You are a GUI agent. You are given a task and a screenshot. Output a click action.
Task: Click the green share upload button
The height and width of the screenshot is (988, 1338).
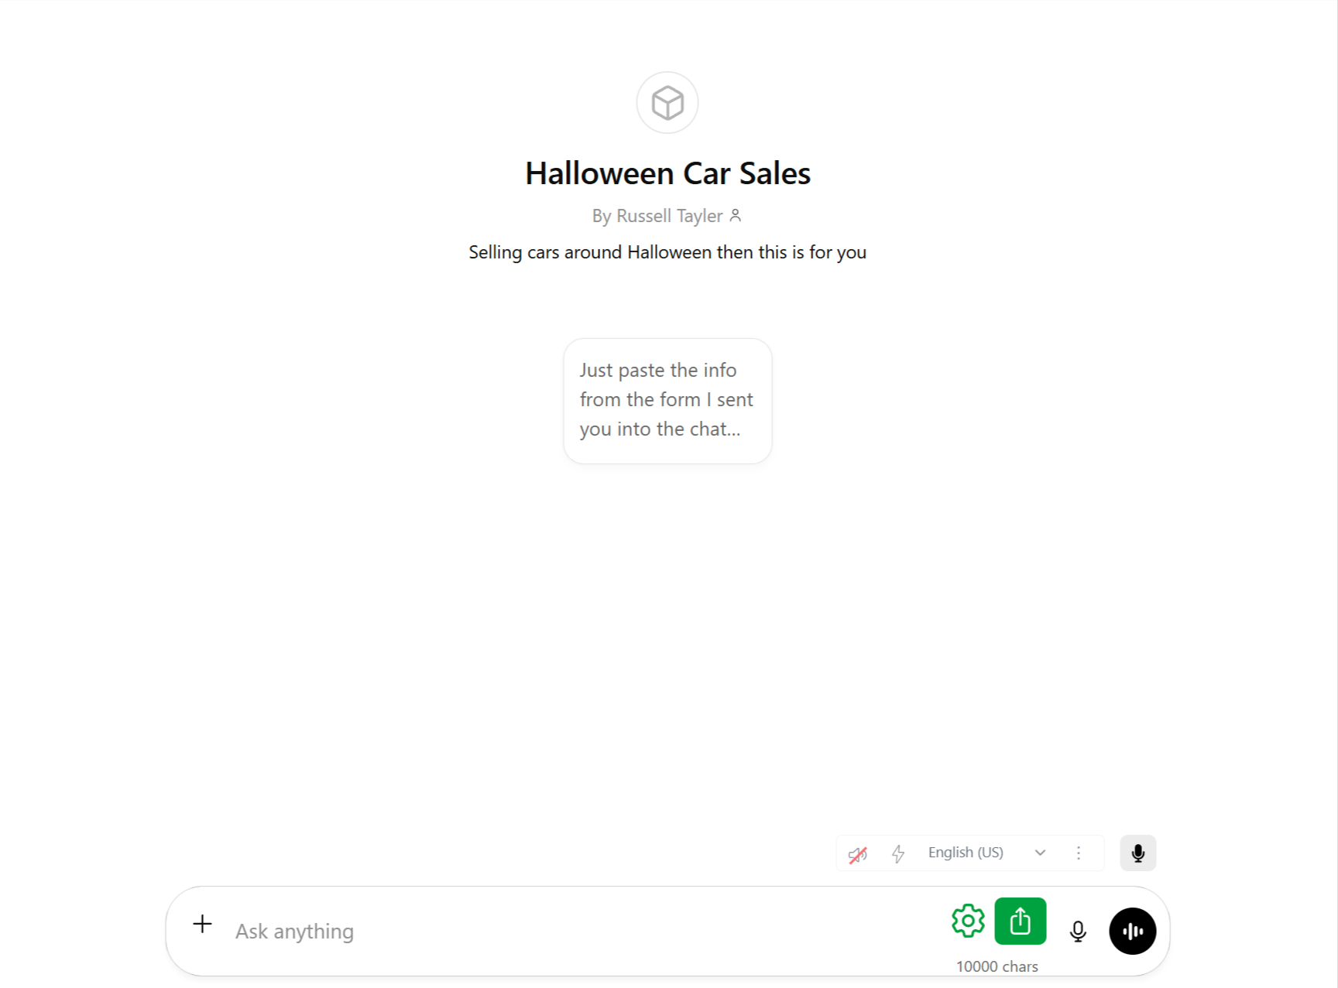click(1020, 921)
